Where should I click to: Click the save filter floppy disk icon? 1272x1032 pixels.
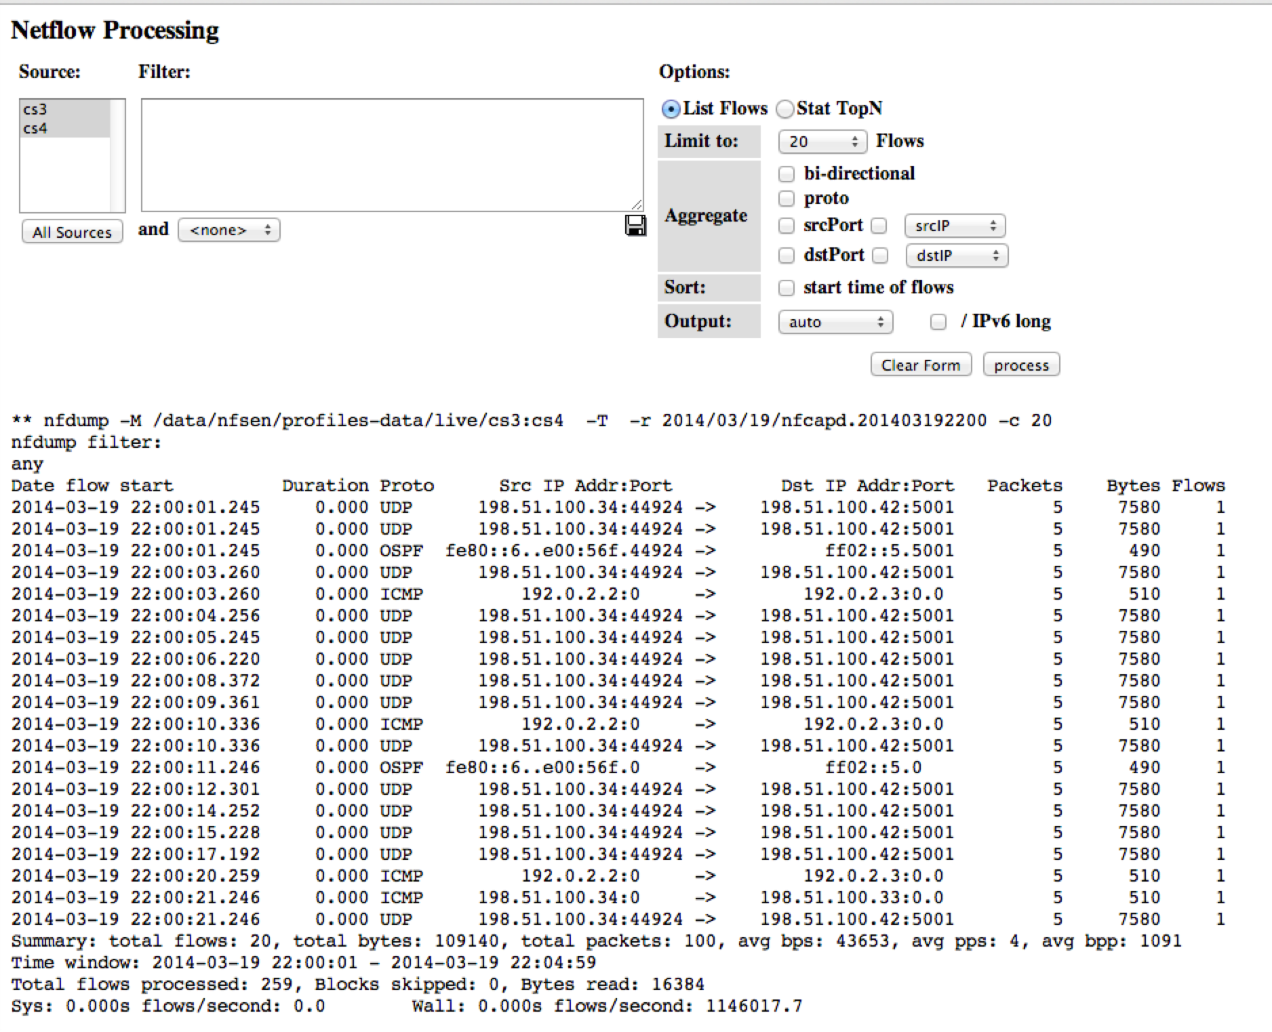pyautogui.click(x=635, y=226)
